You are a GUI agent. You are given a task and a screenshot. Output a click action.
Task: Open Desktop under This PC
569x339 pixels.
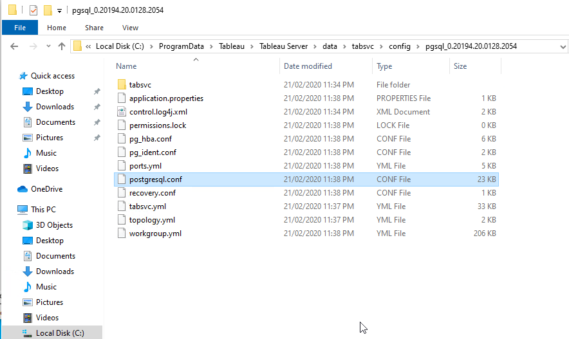(50, 241)
